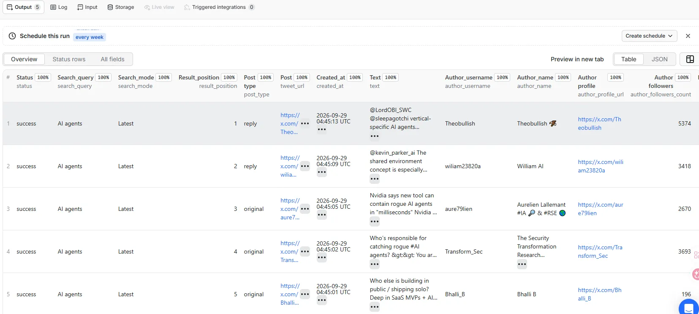Toggle output format to Table
699x314 pixels.
pos(628,59)
